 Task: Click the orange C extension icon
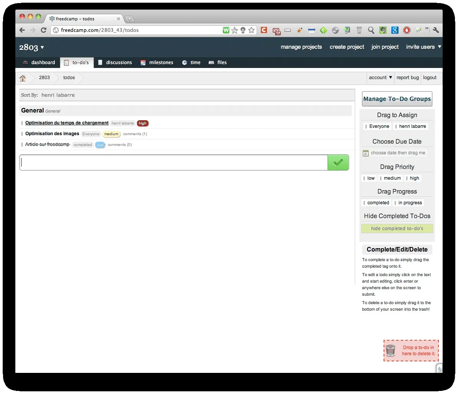pos(264,30)
